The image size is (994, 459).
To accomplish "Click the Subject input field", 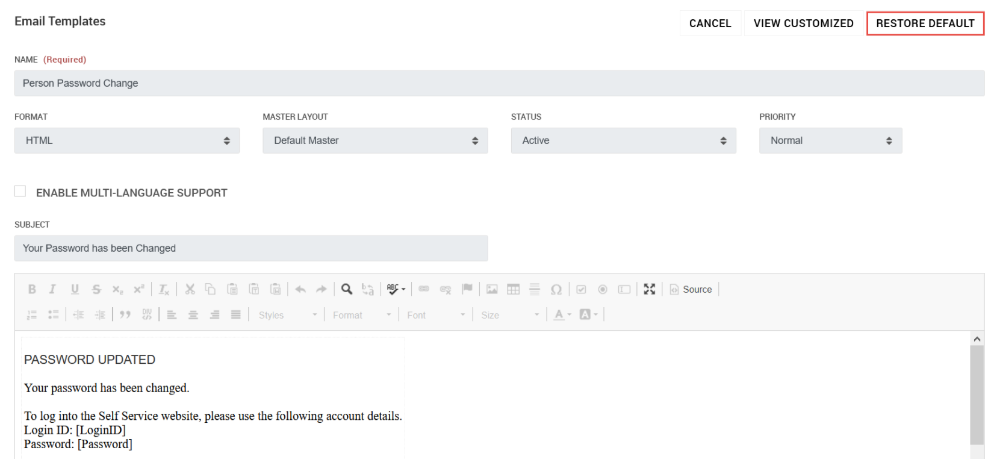I will [x=251, y=248].
